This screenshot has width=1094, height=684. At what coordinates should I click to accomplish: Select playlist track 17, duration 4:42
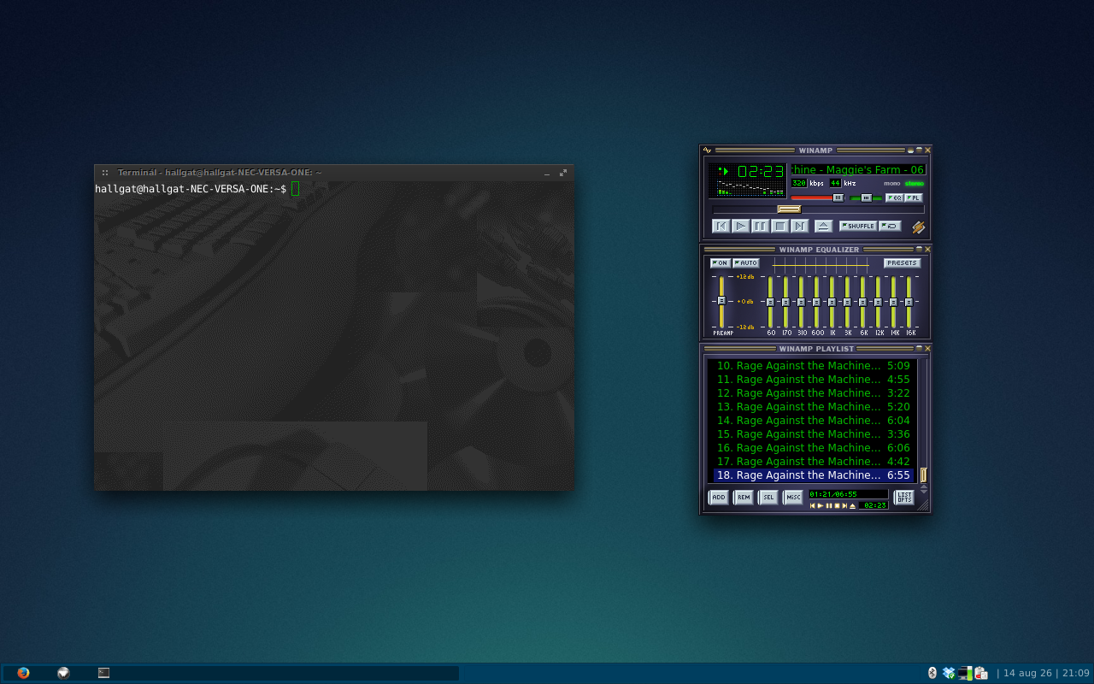pyautogui.click(x=812, y=461)
